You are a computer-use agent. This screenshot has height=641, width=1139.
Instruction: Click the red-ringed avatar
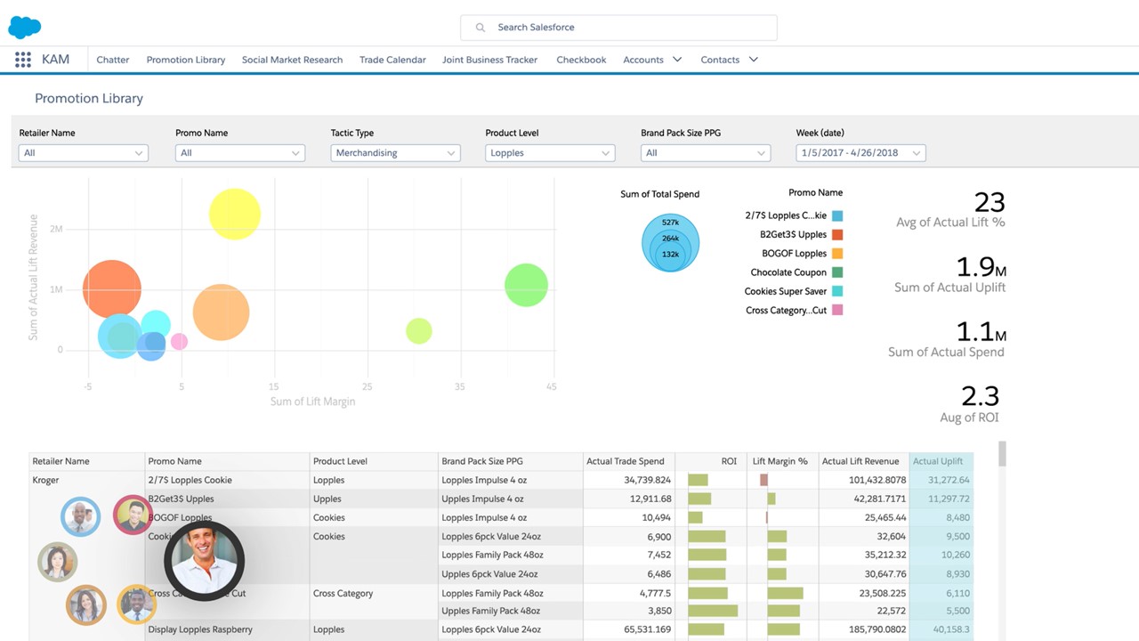[x=133, y=515]
